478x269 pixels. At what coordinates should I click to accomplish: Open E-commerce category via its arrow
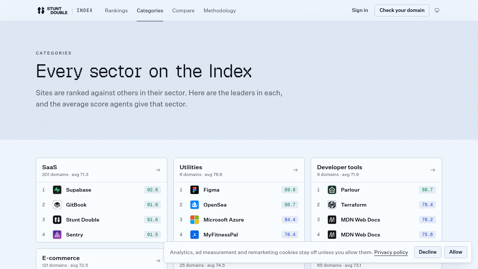point(158,261)
